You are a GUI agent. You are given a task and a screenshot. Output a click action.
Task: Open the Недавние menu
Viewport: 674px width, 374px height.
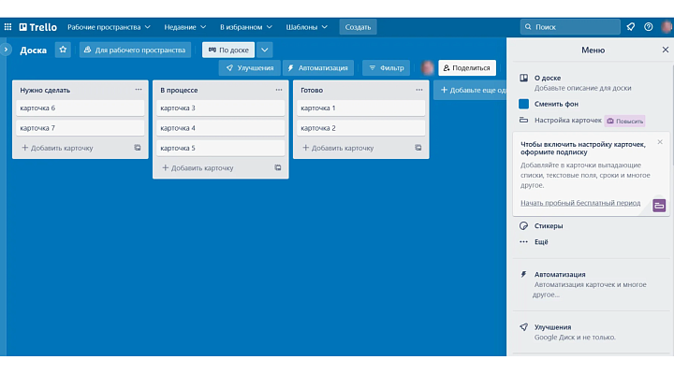(x=187, y=27)
